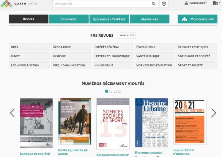Open Sociologie et société category

pyautogui.click(x=197, y=56)
